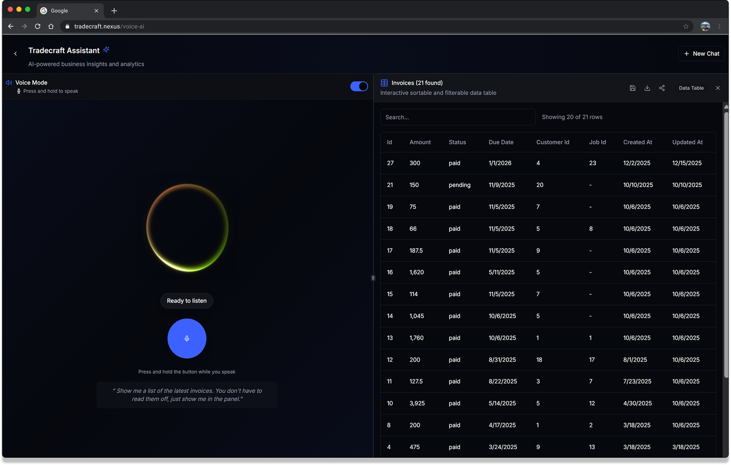Open a new browser tab
The height and width of the screenshot is (465, 731).
click(x=114, y=10)
